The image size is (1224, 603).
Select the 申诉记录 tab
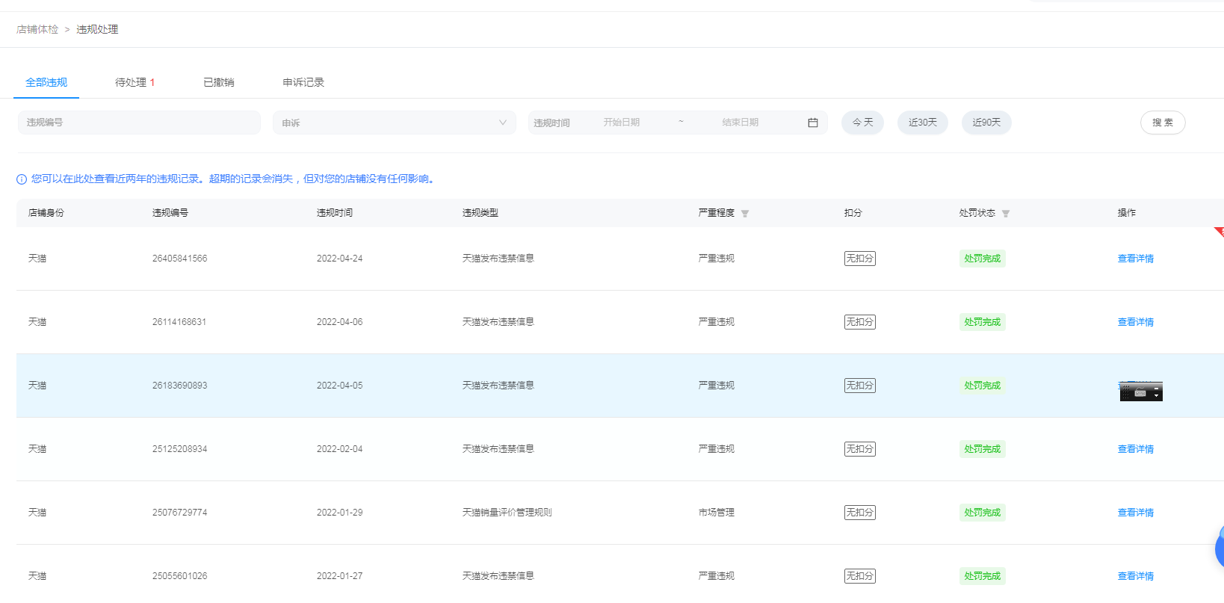tap(303, 82)
